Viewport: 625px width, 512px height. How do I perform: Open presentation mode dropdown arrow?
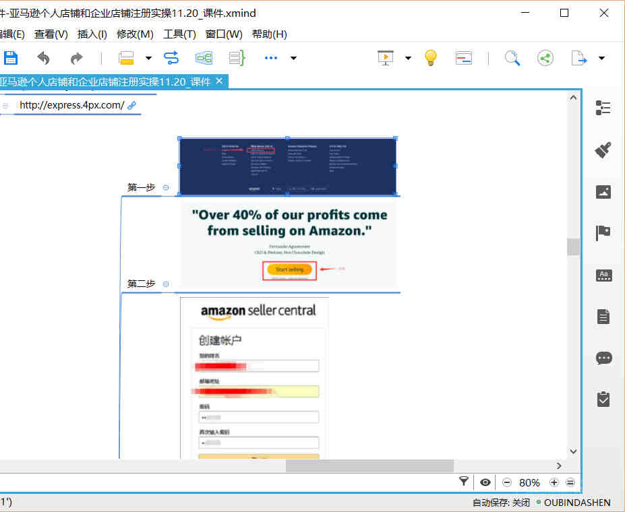click(408, 58)
